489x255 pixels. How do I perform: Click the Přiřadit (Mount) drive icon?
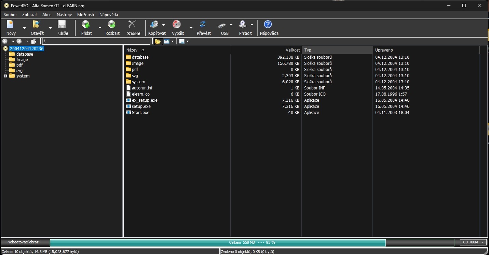[x=243, y=25]
